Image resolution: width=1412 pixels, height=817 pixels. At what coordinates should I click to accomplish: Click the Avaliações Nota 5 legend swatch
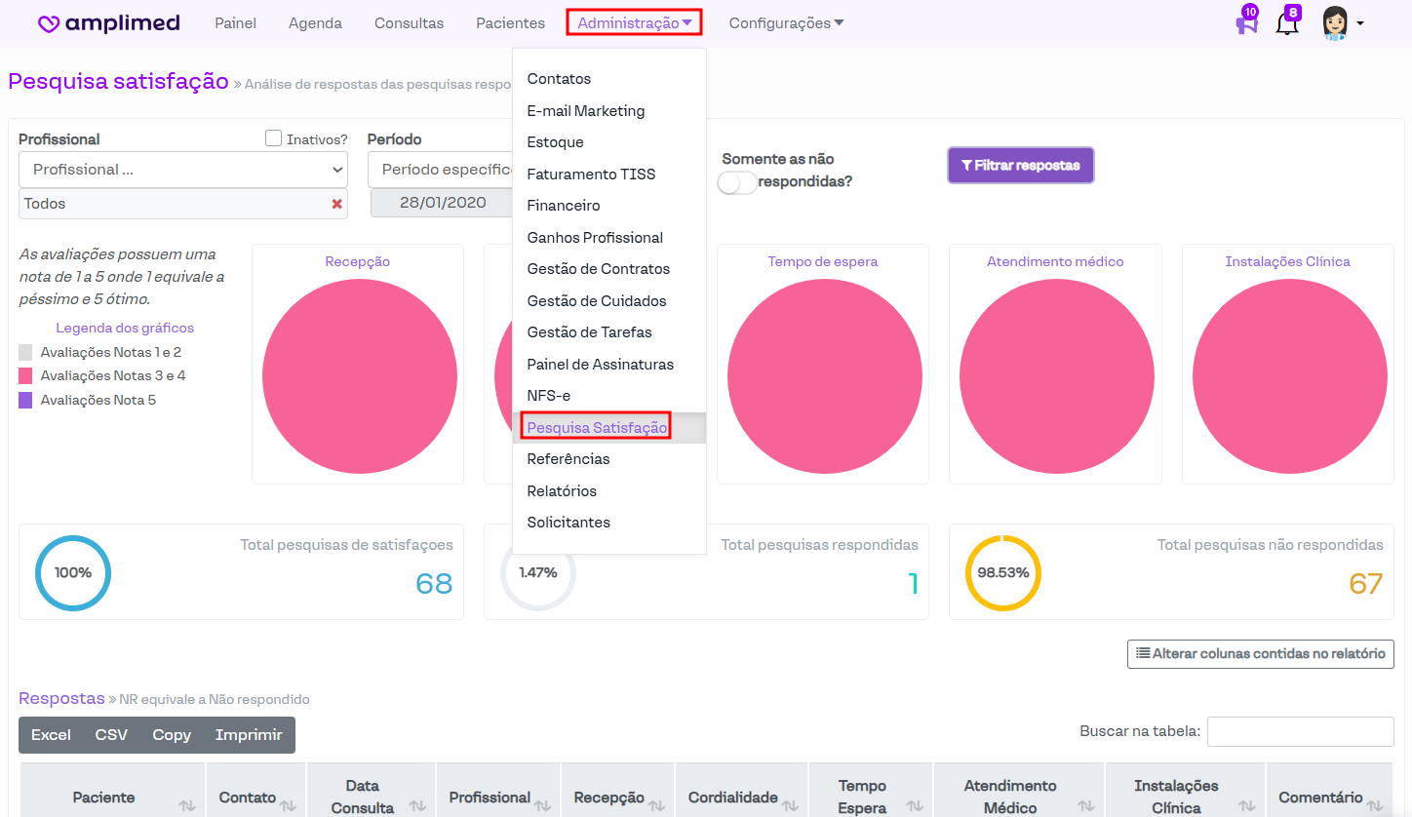click(x=25, y=400)
